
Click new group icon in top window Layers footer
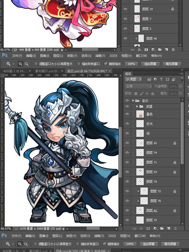pos(160,49)
